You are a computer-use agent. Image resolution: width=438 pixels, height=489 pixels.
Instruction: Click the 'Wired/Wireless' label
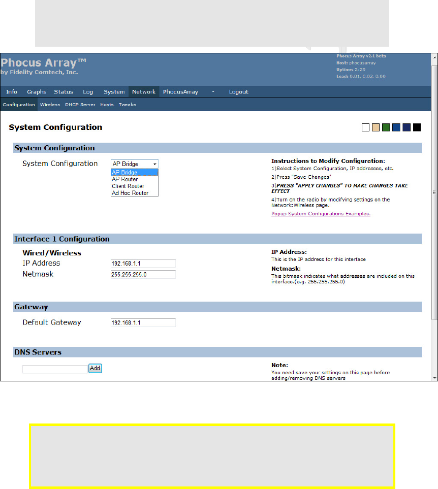[52, 253]
